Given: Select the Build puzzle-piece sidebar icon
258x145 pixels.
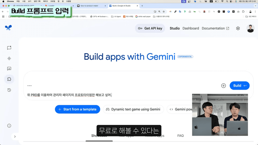Looking at the screenshot, I should click(9, 79).
